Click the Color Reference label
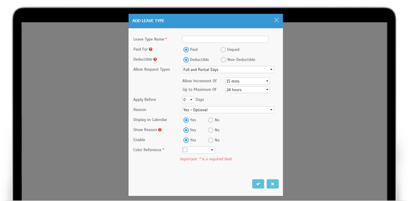Viewport: 408px width, 201px height. 147,150
